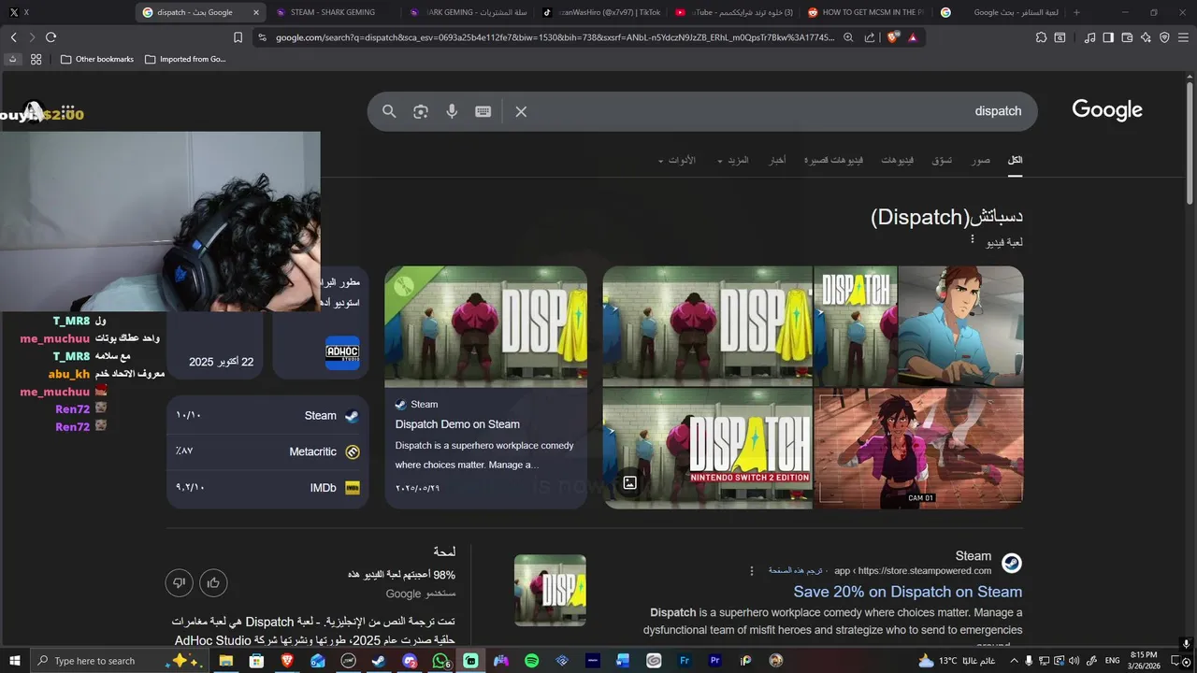The height and width of the screenshot is (673, 1197).
Task: Open the Steam app in the taskbar
Action: 379,661
